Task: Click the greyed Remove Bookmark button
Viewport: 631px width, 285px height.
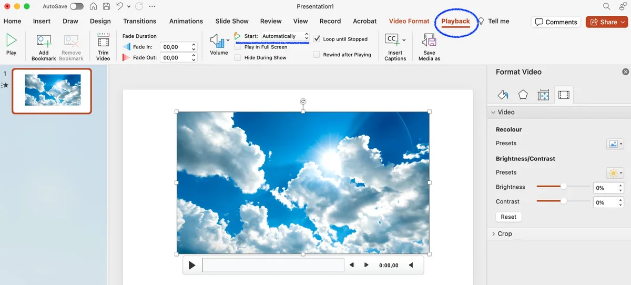Action: point(71,47)
